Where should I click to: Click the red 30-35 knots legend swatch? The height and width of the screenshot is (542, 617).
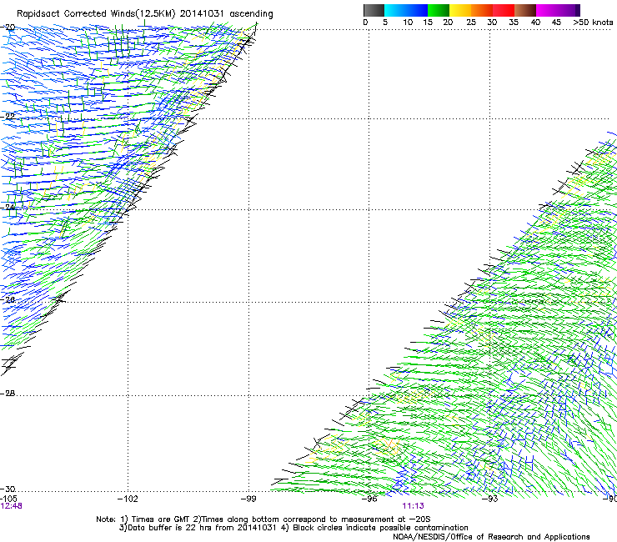pos(504,10)
